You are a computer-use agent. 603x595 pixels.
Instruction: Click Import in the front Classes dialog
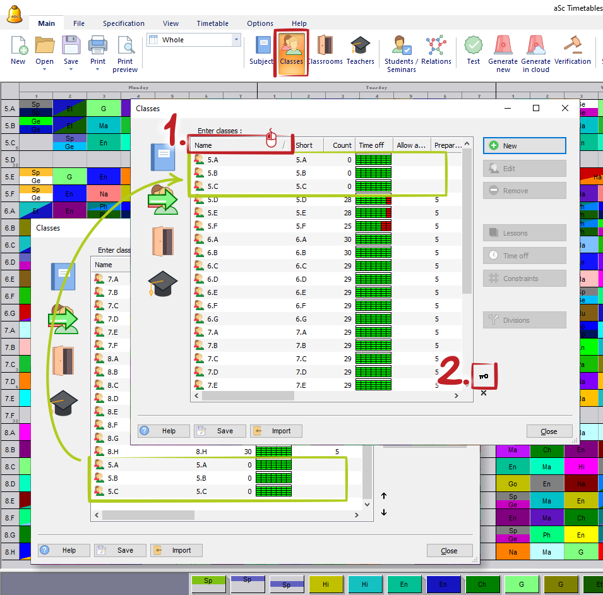click(x=275, y=431)
